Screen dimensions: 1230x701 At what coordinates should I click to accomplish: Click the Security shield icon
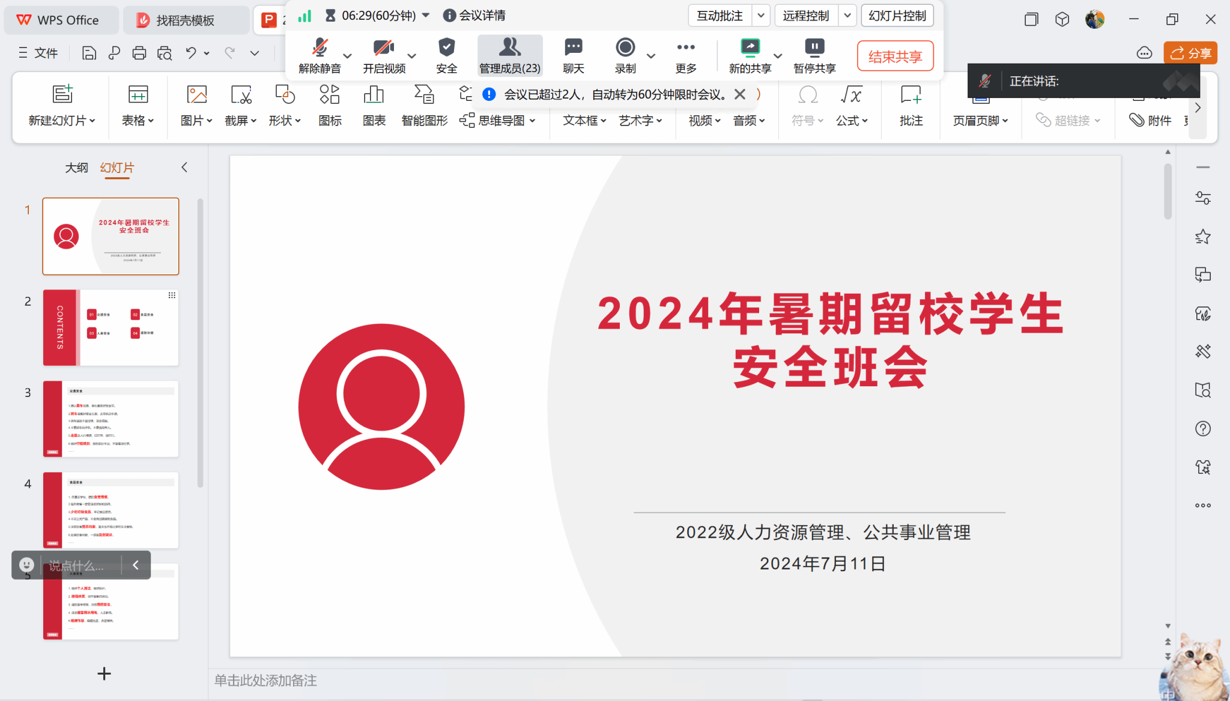click(446, 48)
